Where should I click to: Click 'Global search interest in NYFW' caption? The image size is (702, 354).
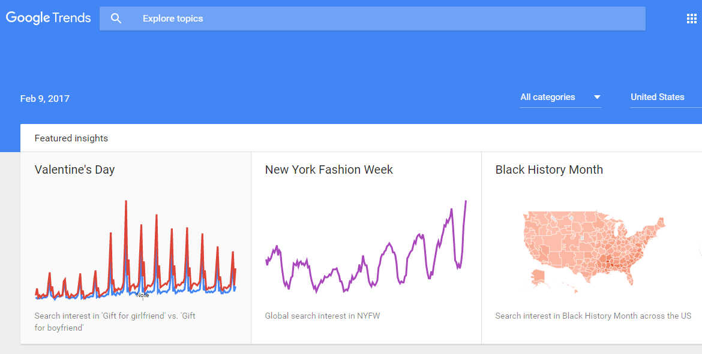pos(322,316)
